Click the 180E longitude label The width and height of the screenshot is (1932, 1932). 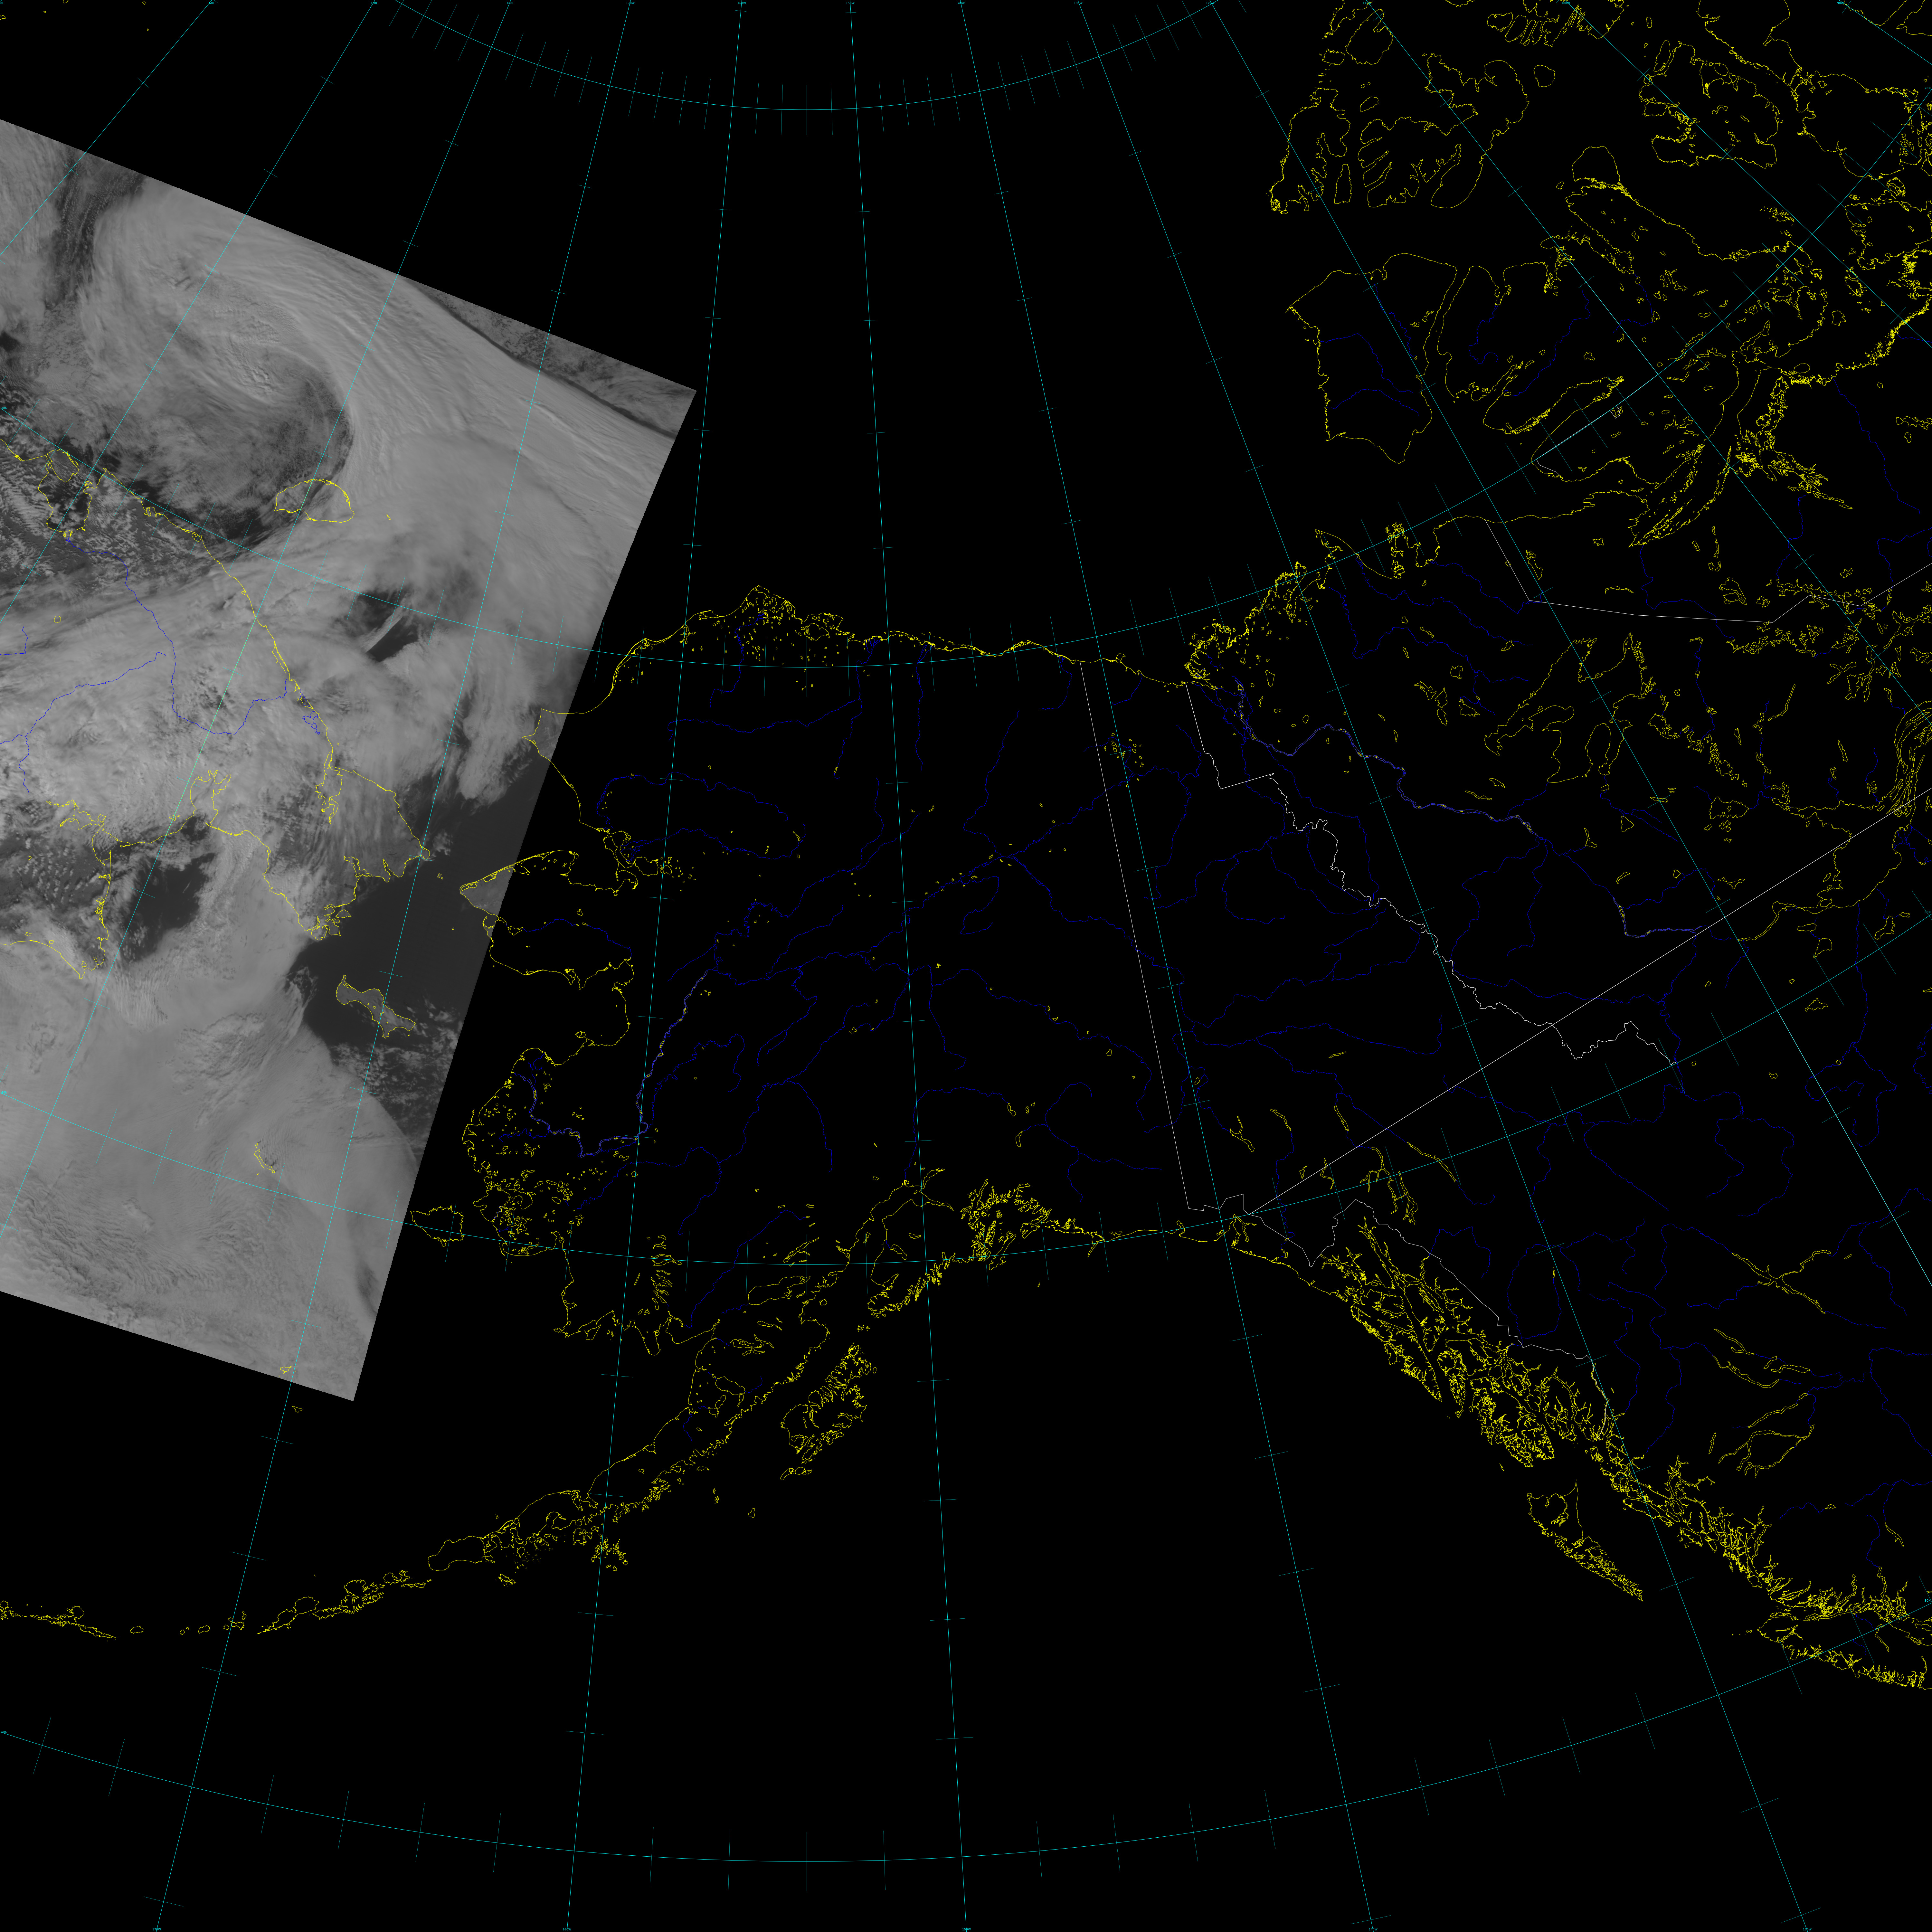click(x=510, y=3)
